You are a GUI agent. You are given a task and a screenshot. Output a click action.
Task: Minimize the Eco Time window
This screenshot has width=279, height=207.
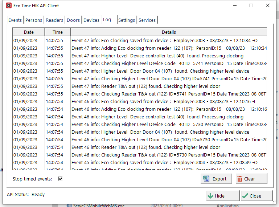[234, 5]
